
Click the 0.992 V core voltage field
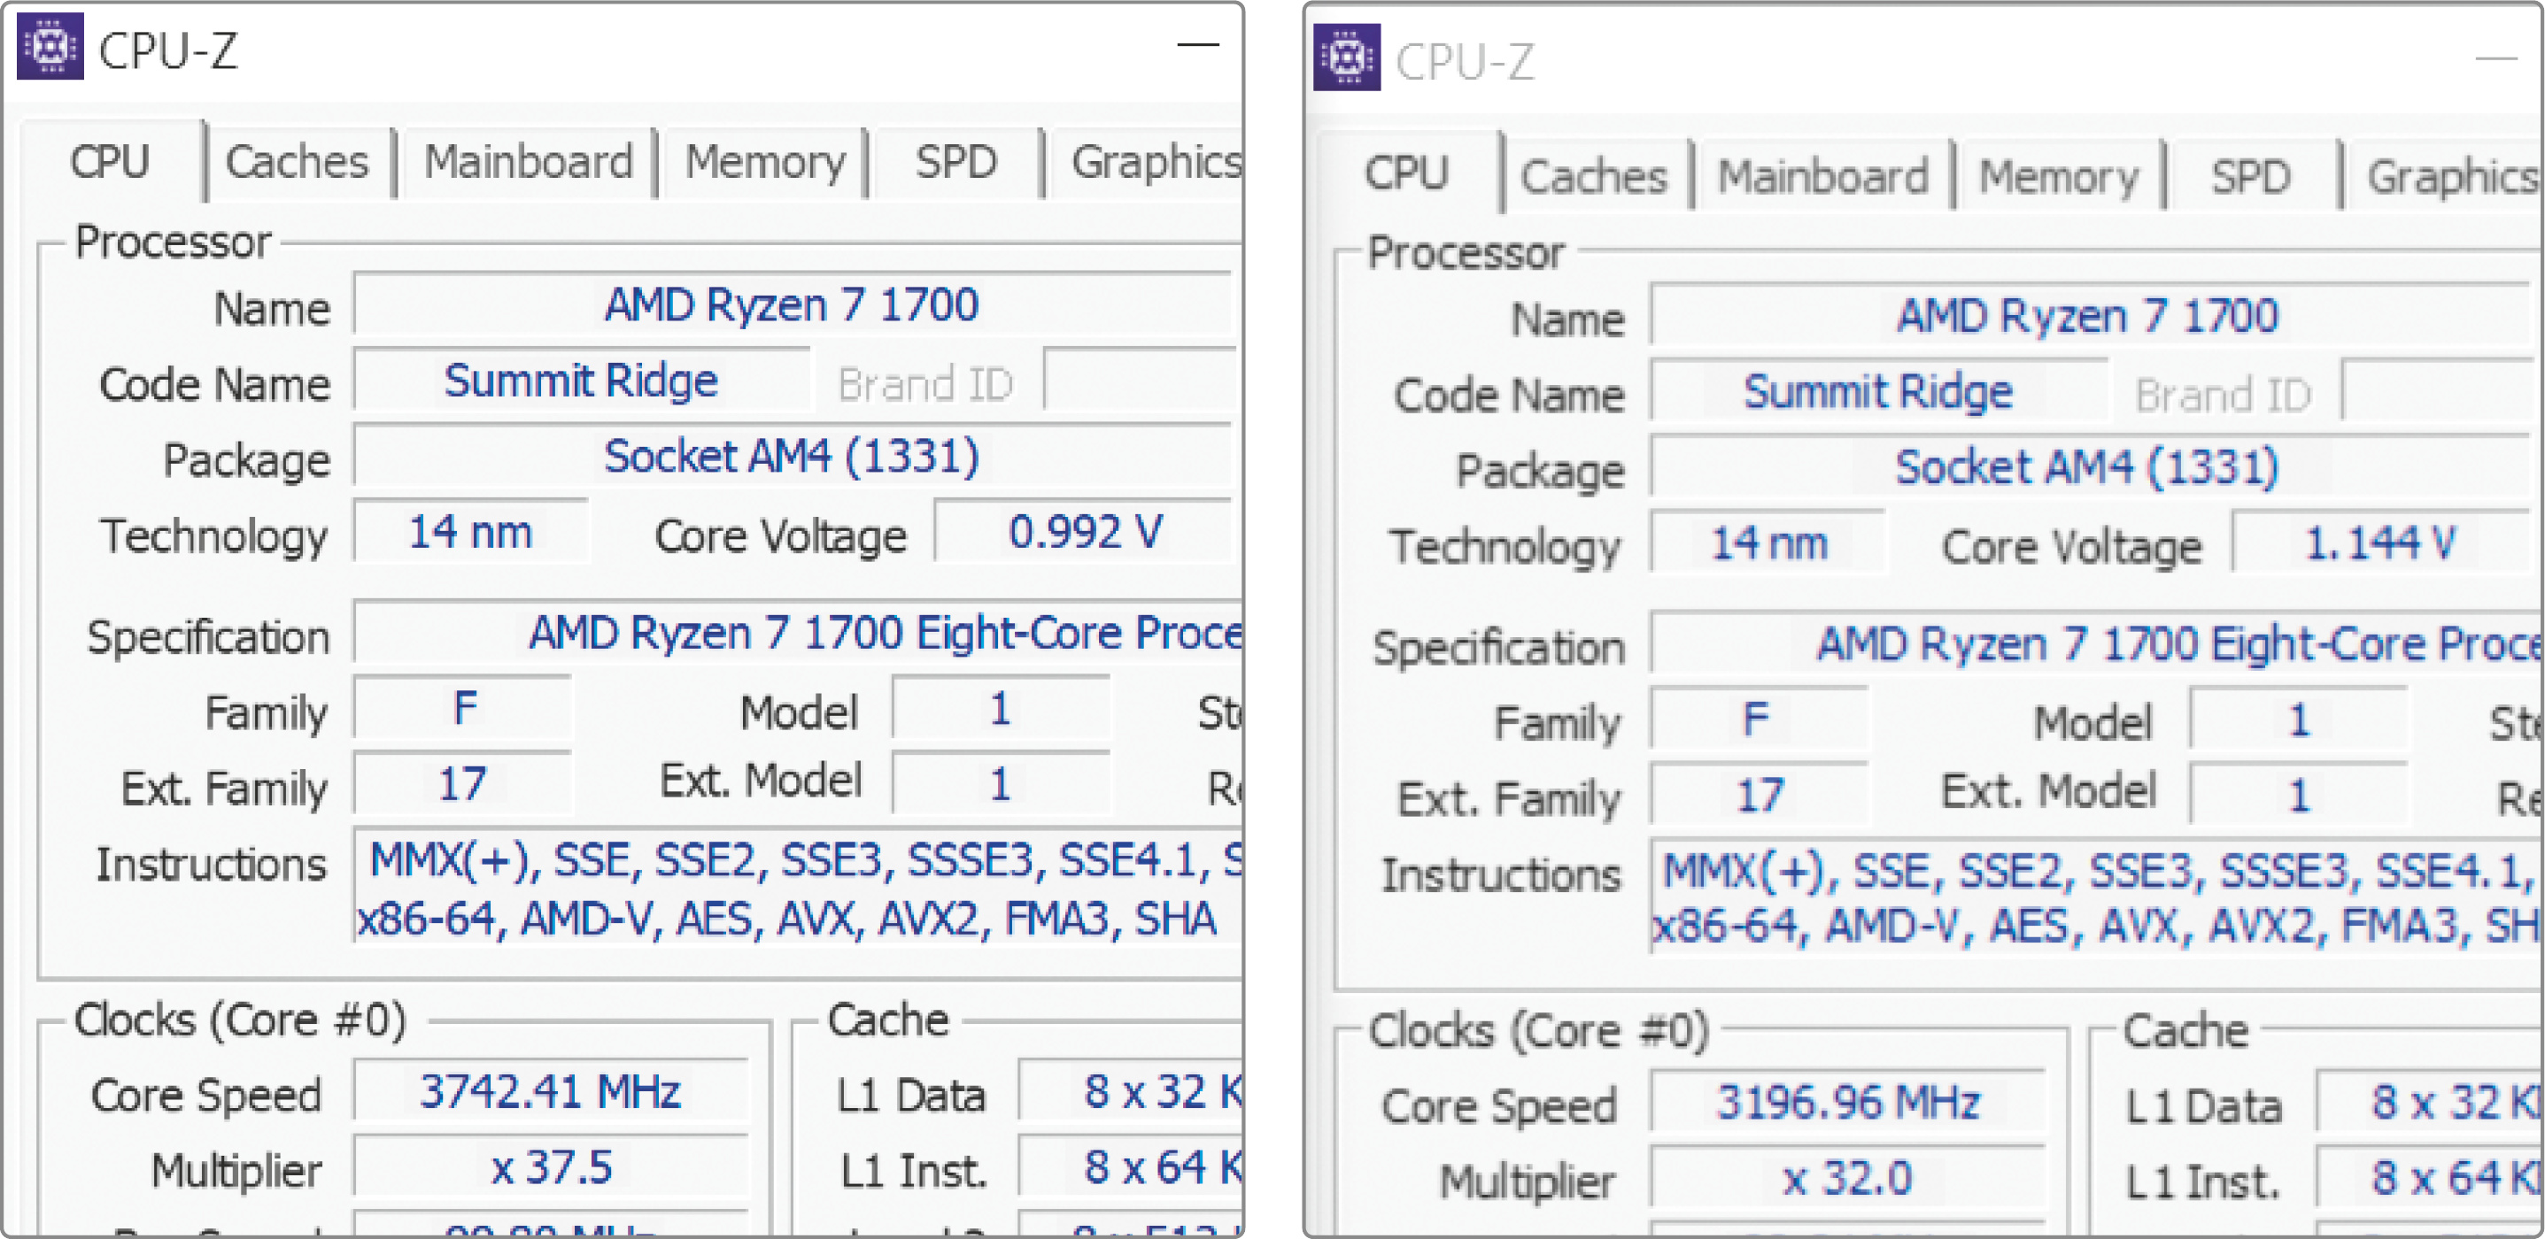1084,533
